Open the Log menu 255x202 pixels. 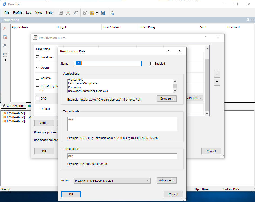click(29, 12)
